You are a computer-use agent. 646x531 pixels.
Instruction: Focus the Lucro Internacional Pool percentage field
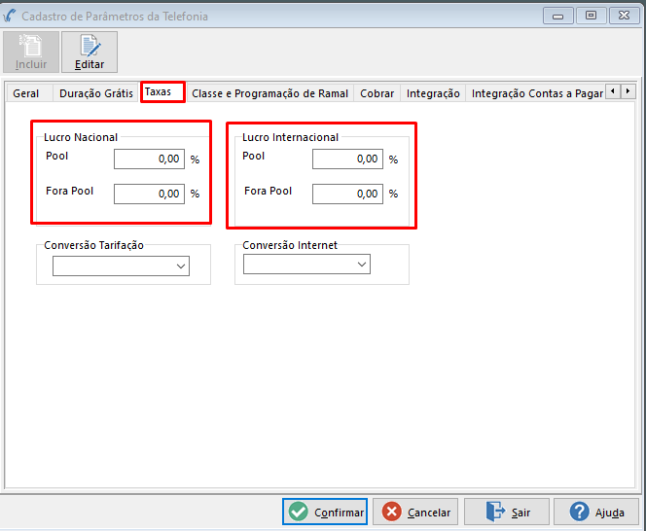pyautogui.click(x=347, y=159)
